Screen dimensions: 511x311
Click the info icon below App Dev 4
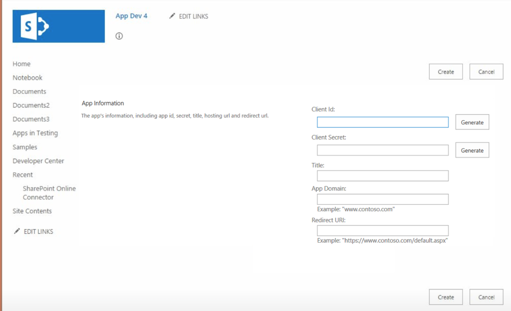pos(119,36)
